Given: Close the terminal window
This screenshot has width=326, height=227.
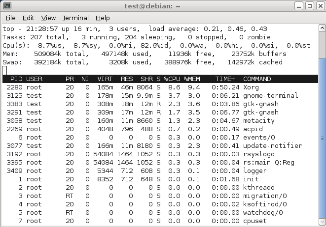Looking at the screenshot, I should [x=321, y=6].
